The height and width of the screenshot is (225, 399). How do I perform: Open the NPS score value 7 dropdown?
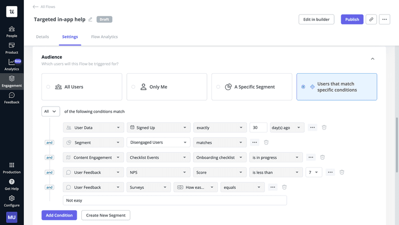coord(314,172)
